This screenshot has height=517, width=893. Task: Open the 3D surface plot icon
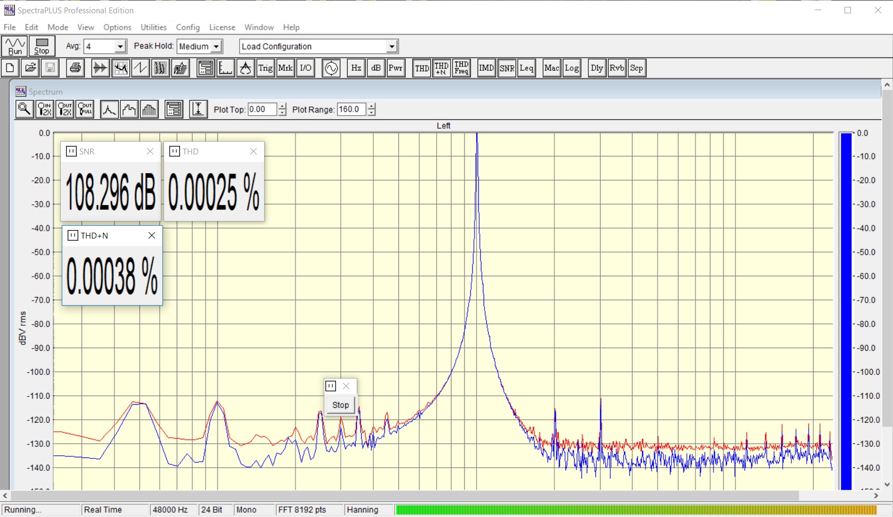[181, 68]
